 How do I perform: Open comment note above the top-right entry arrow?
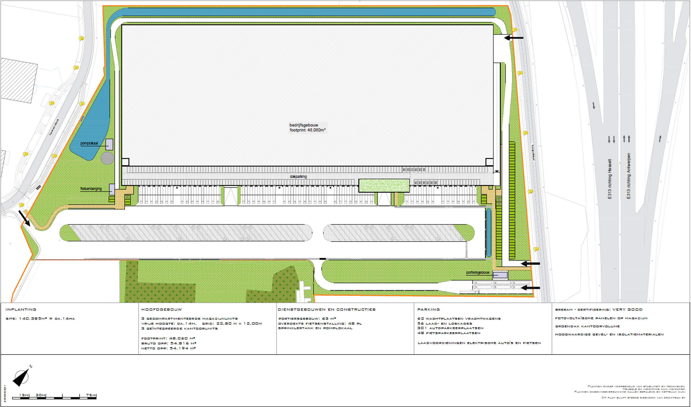(515, 30)
